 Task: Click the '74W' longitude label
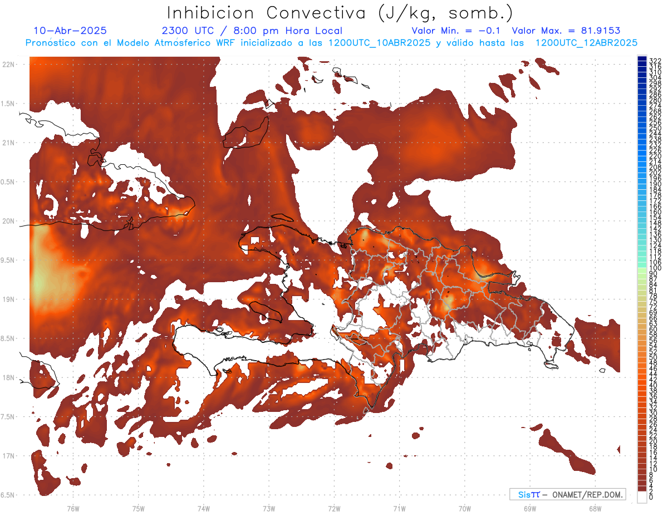[204, 508]
